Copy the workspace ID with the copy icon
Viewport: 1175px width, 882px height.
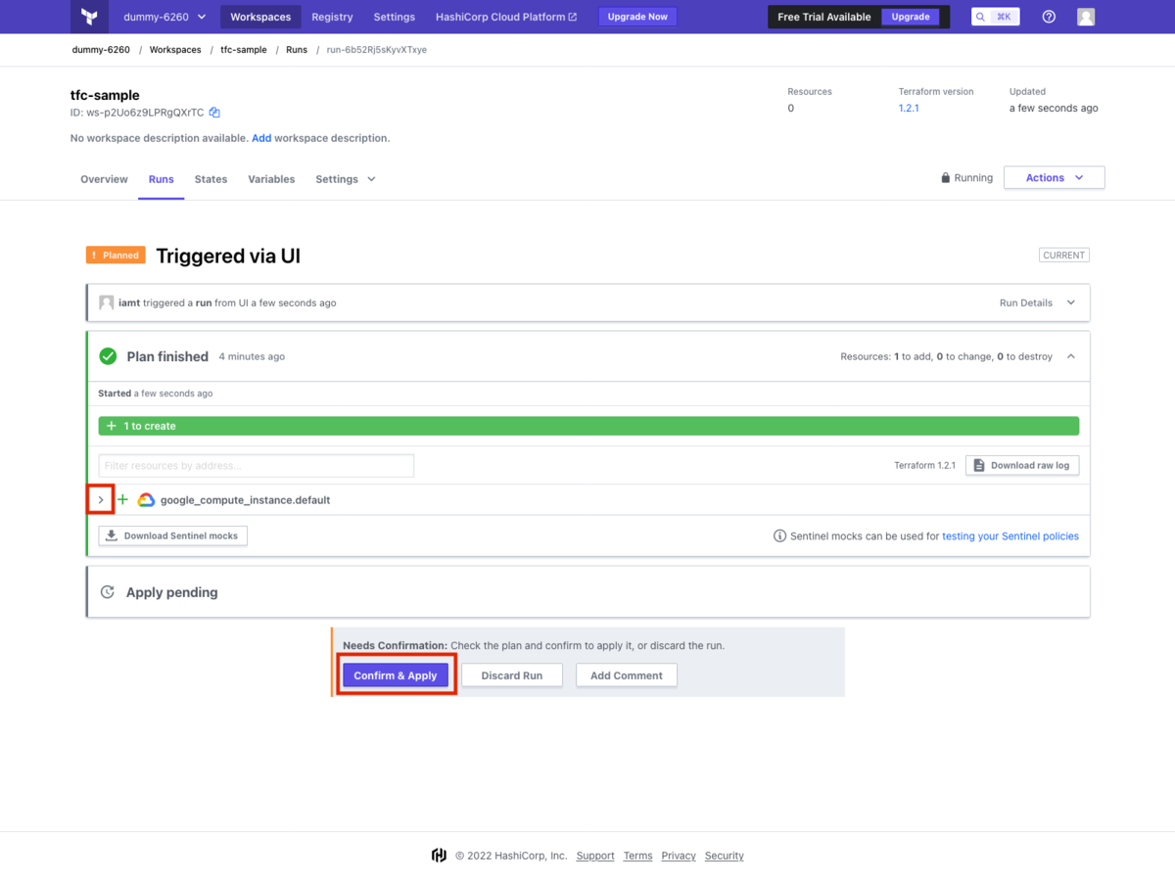214,113
